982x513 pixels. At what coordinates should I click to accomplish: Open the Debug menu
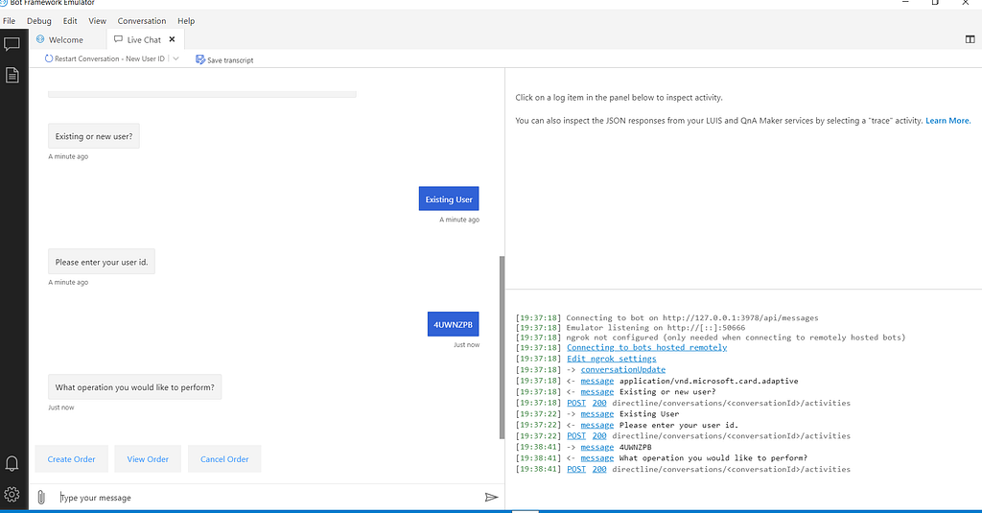tap(38, 21)
